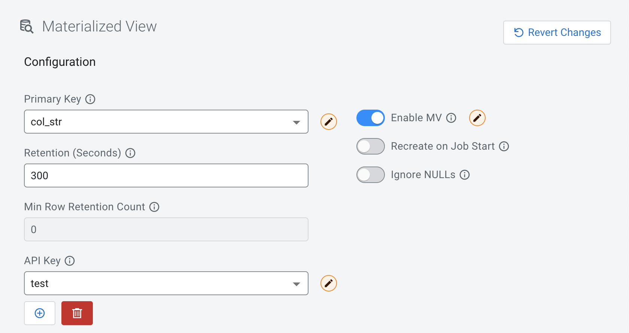The height and width of the screenshot is (333, 629).
Task: Click the pencil icon beside Primary Key dropdown
Action: pos(328,122)
